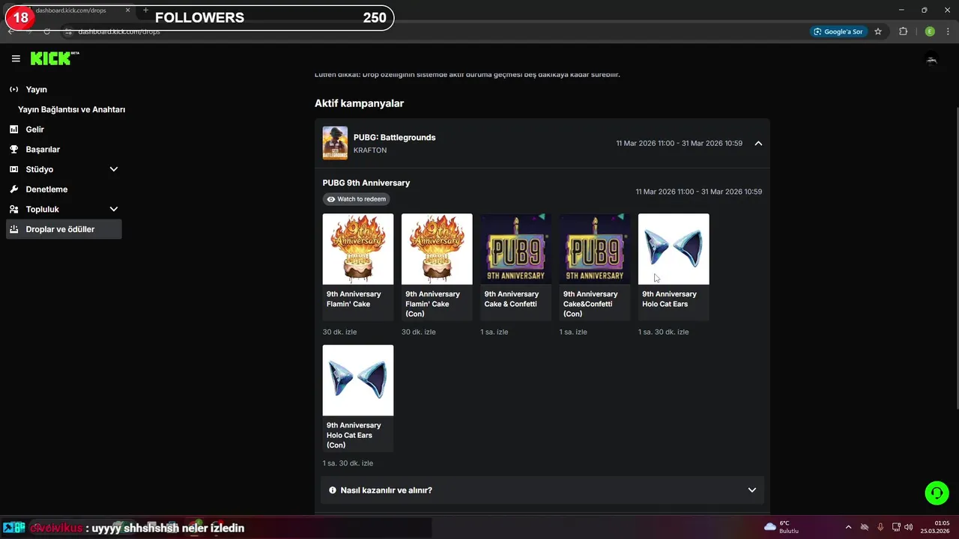Open Başarılar section
This screenshot has height=539, width=959.
63,149
